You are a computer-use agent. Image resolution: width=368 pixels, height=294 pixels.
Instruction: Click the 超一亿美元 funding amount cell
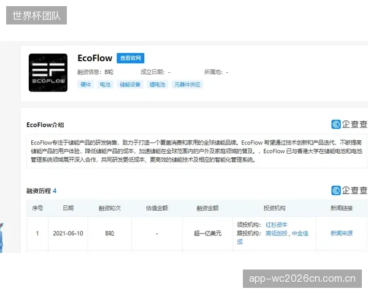[208, 233]
